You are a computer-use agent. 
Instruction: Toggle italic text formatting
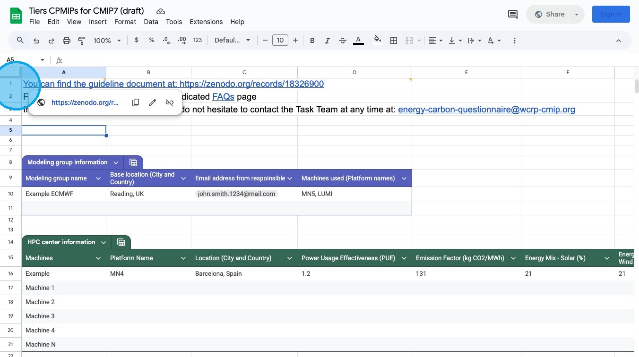pyautogui.click(x=327, y=41)
